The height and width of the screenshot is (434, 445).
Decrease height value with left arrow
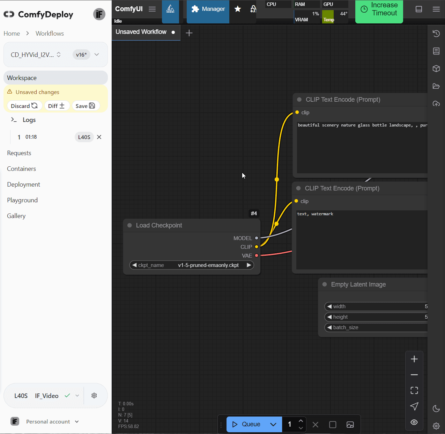pyautogui.click(x=329, y=317)
